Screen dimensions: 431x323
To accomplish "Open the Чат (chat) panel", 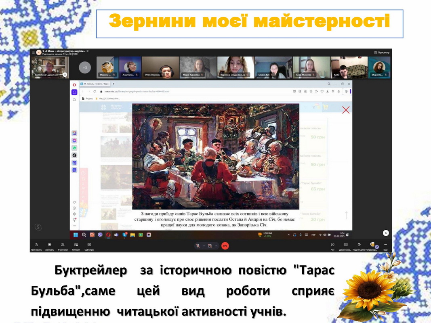I will (332, 246).
